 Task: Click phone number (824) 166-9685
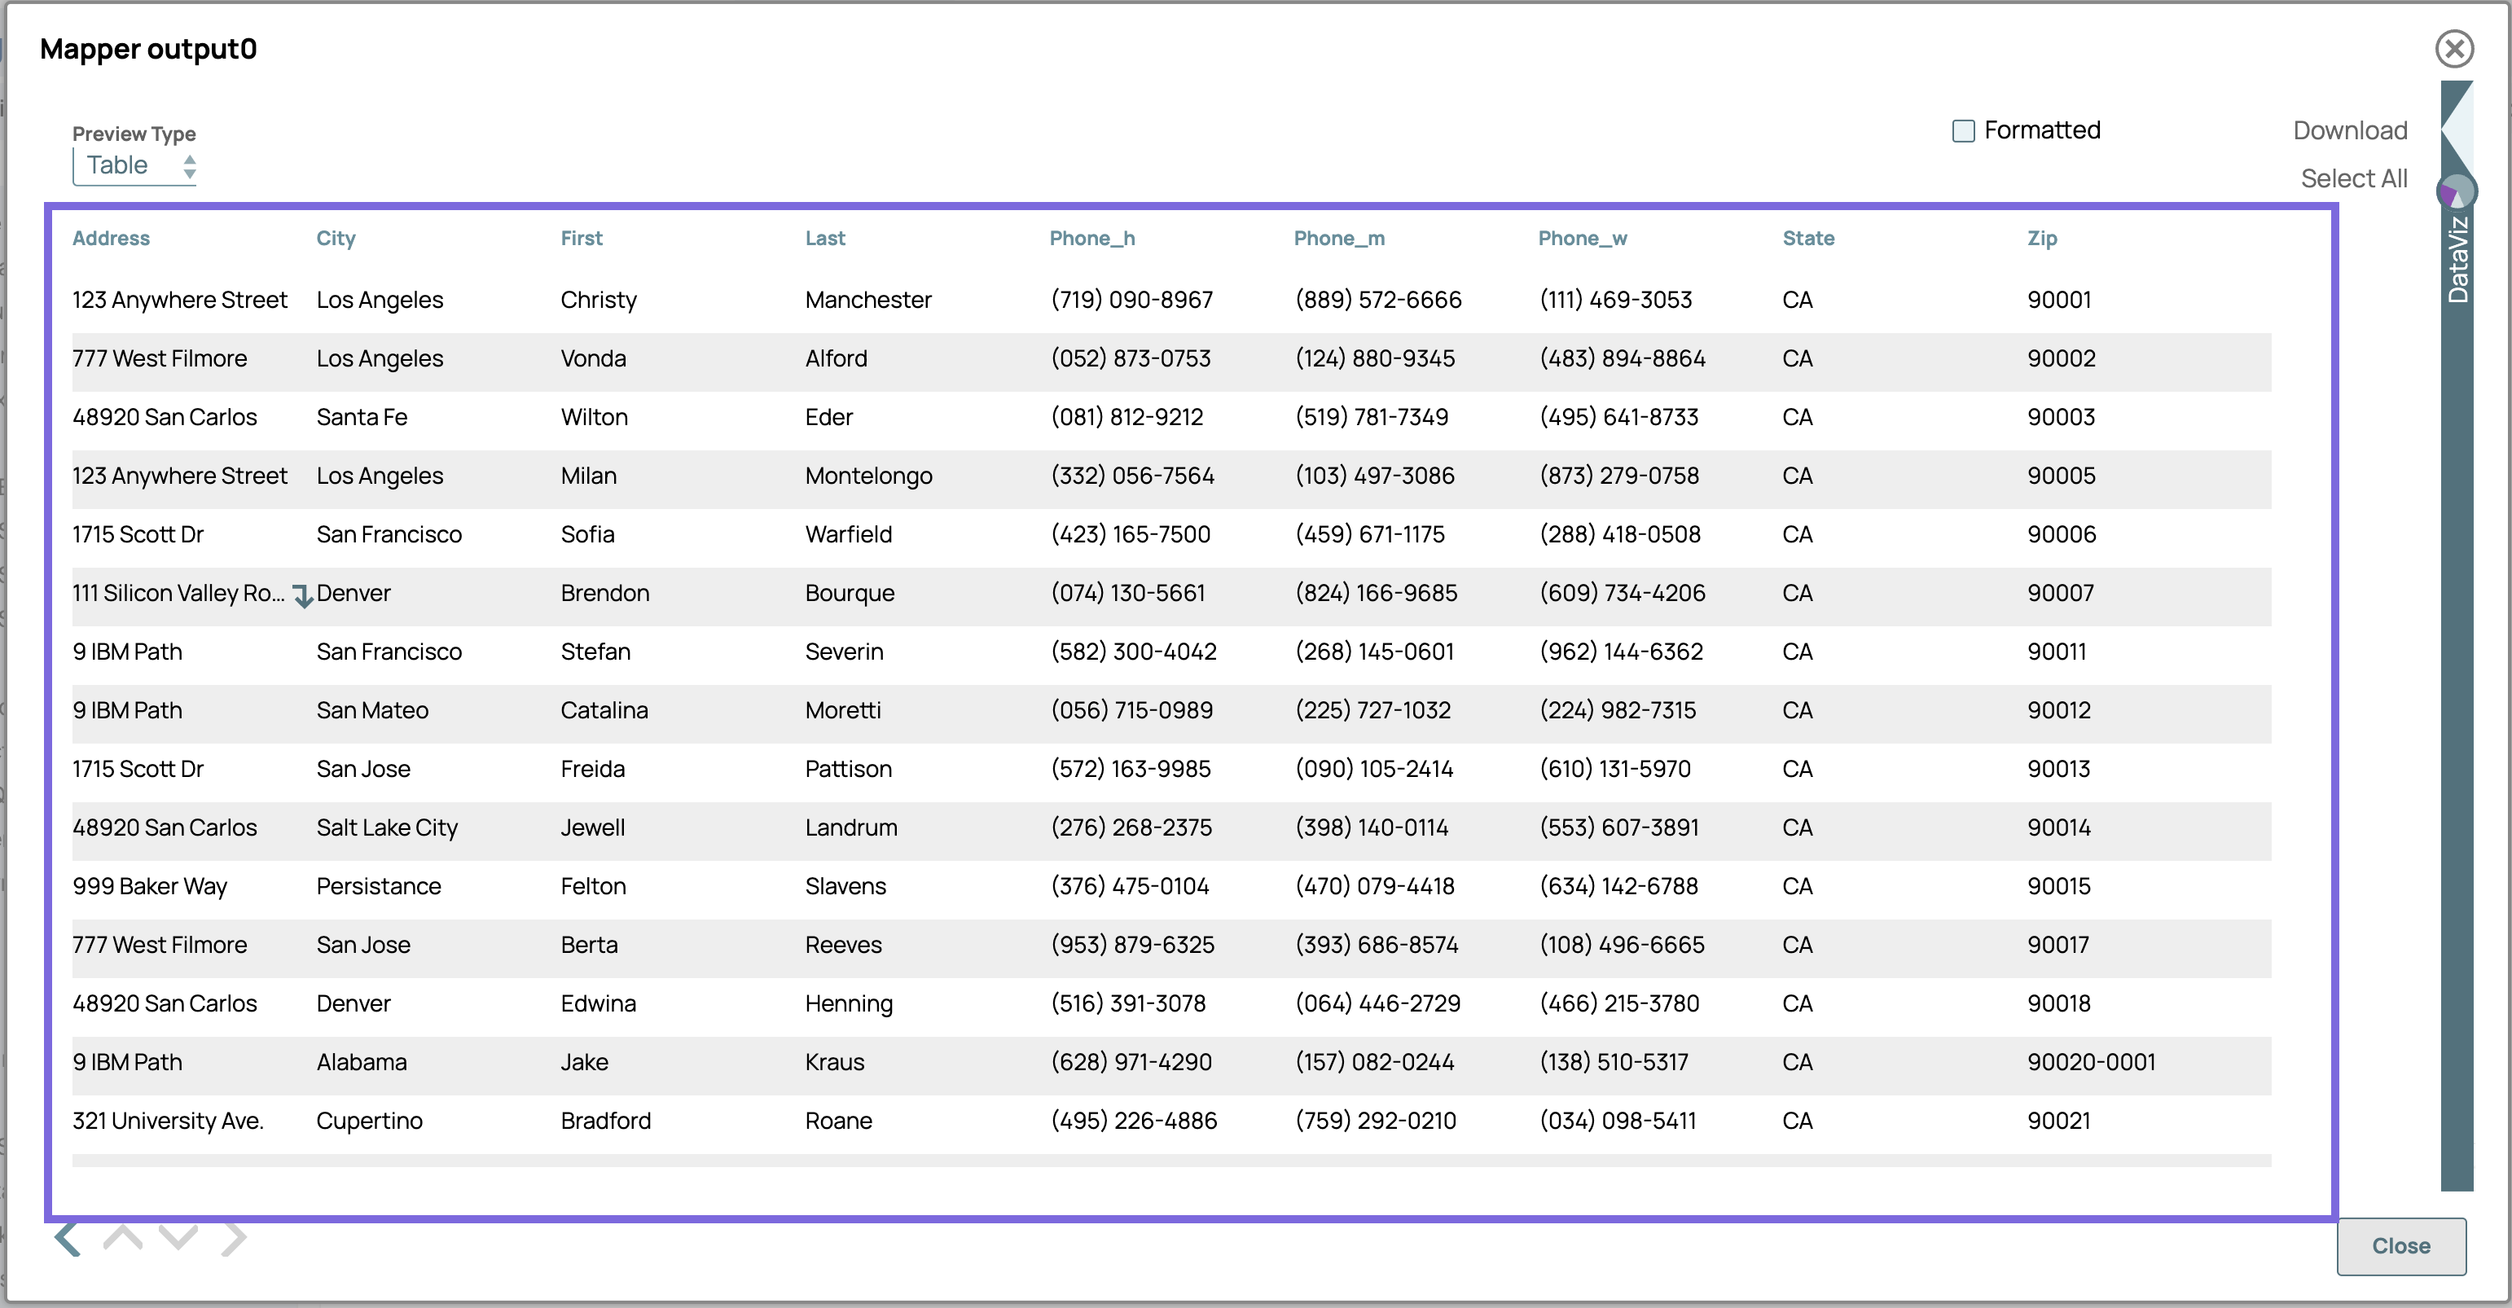pos(1376,592)
